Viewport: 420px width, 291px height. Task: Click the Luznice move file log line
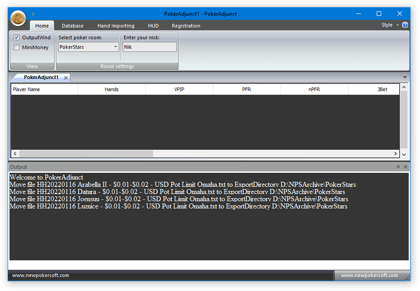[178, 206]
